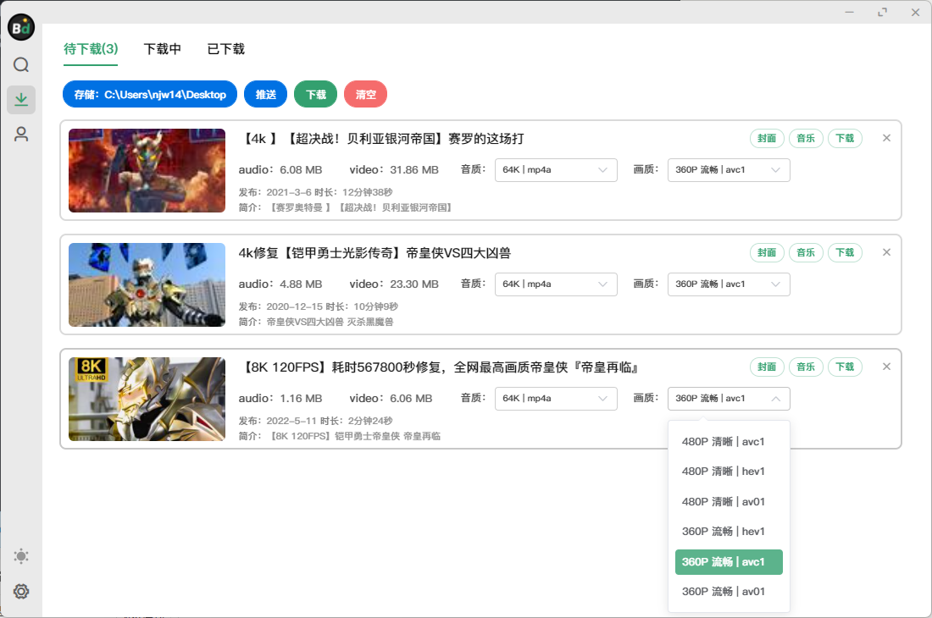Change storage path C:\Users\njw14\Desktop button

click(150, 94)
